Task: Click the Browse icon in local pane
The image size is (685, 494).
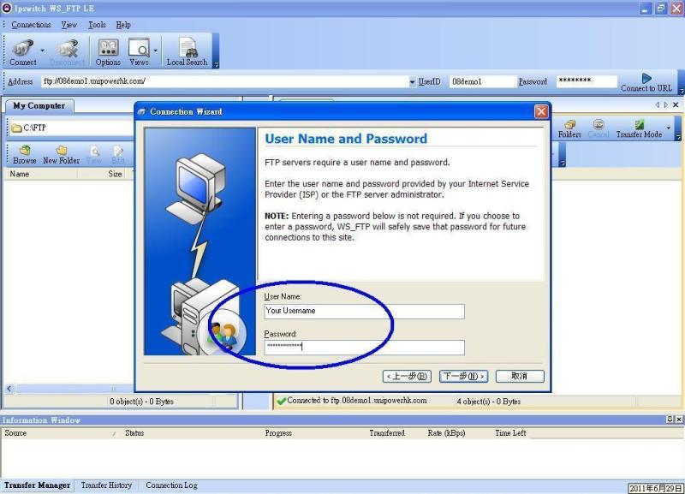Action: tap(25, 155)
